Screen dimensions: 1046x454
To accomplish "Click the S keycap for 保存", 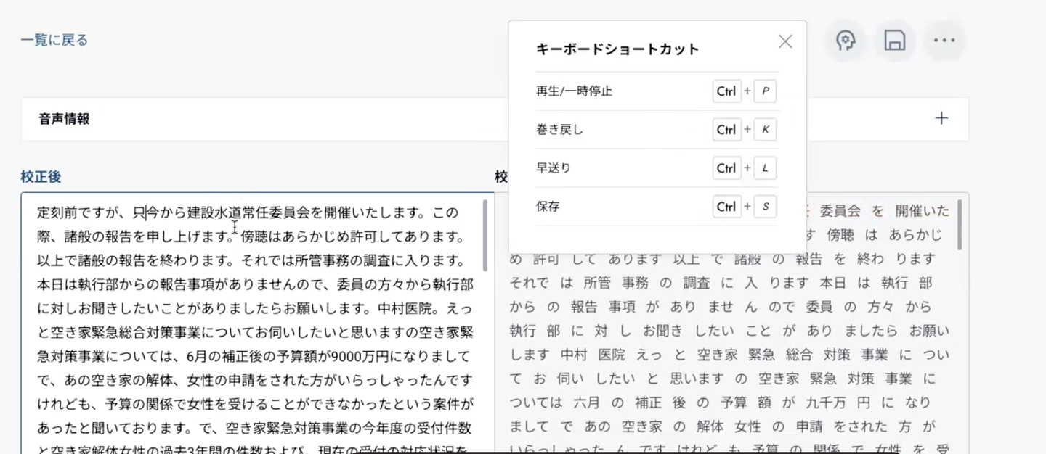I will (x=766, y=207).
